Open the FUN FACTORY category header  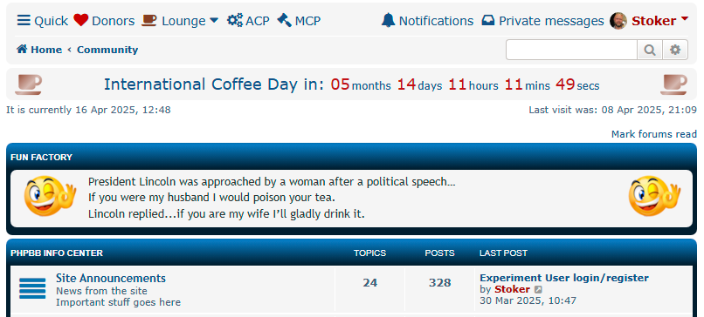coord(41,157)
